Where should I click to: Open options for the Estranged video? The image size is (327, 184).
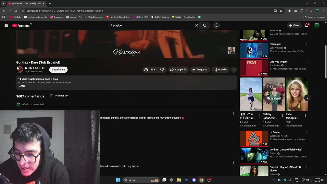307,44
